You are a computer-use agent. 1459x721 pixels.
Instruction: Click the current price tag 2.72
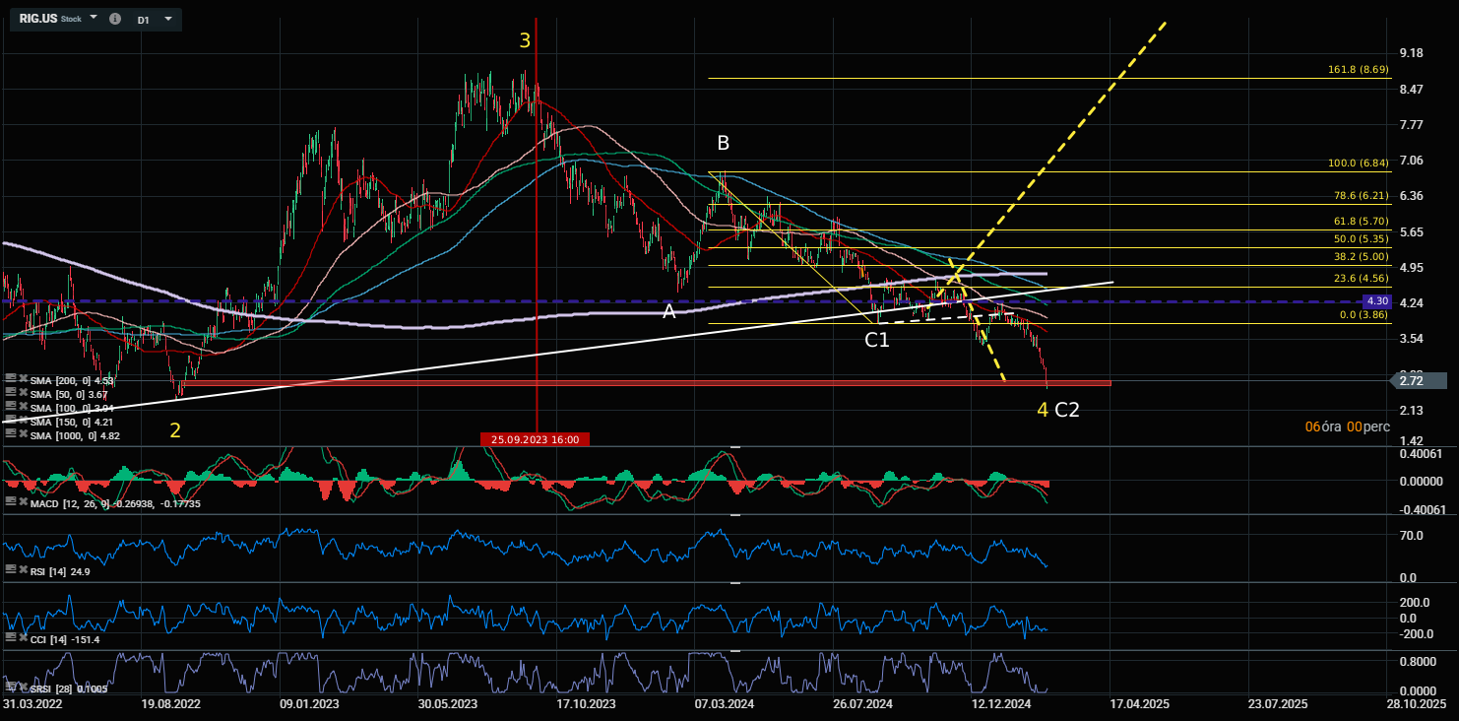coord(1419,381)
